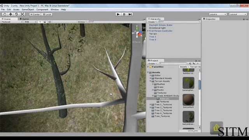Expand the Favorites section

(148, 67)
